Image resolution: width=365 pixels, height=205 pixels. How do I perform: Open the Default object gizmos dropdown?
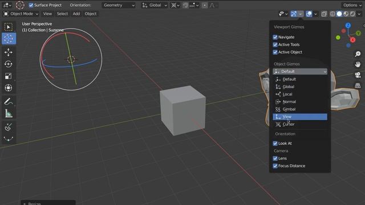(300, 72)
